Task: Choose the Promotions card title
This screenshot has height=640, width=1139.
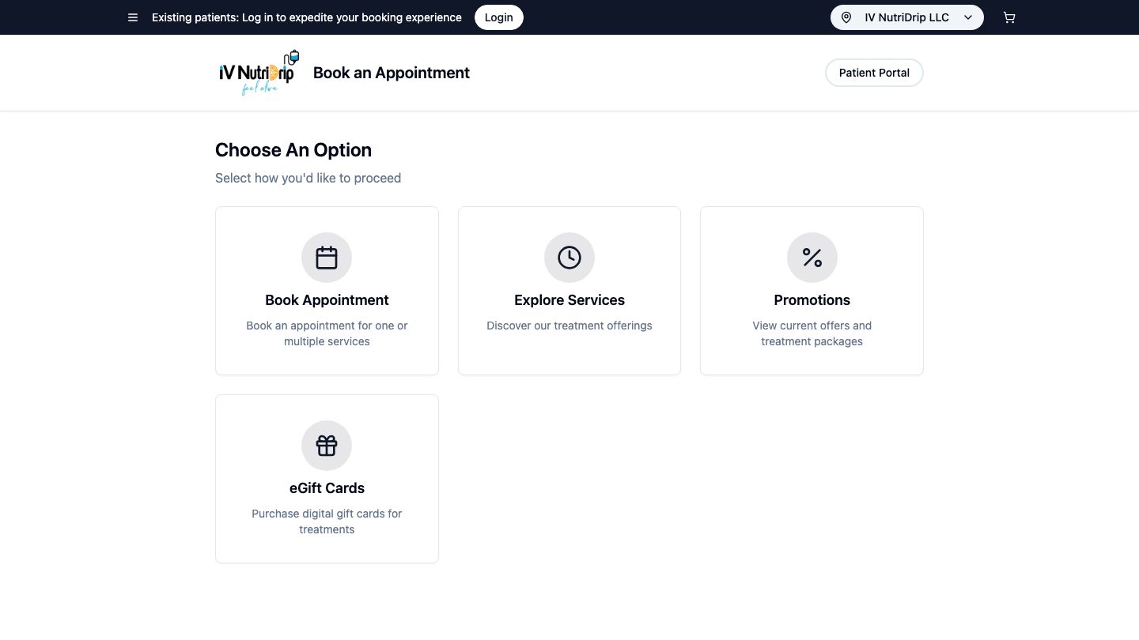Action: click(812, 300)
